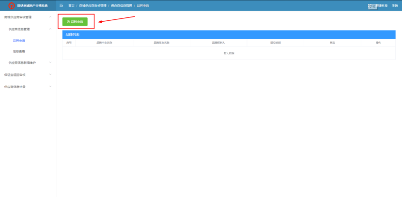
Task: Expand the 保证金退回审核 chevron
Action: [x=50, y=74]
